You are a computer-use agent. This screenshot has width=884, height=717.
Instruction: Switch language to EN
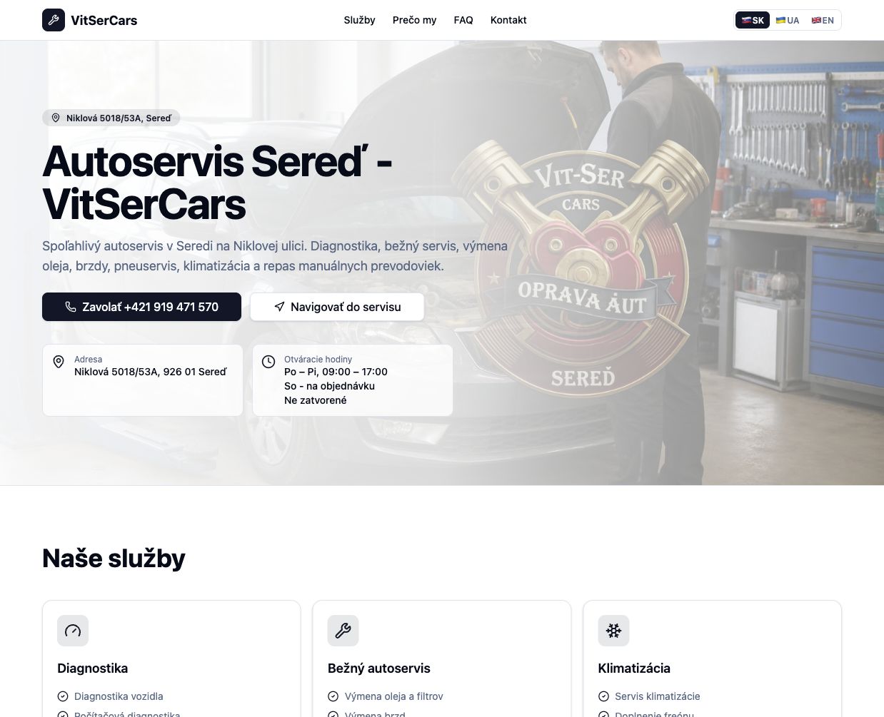(x=823, y=20)
